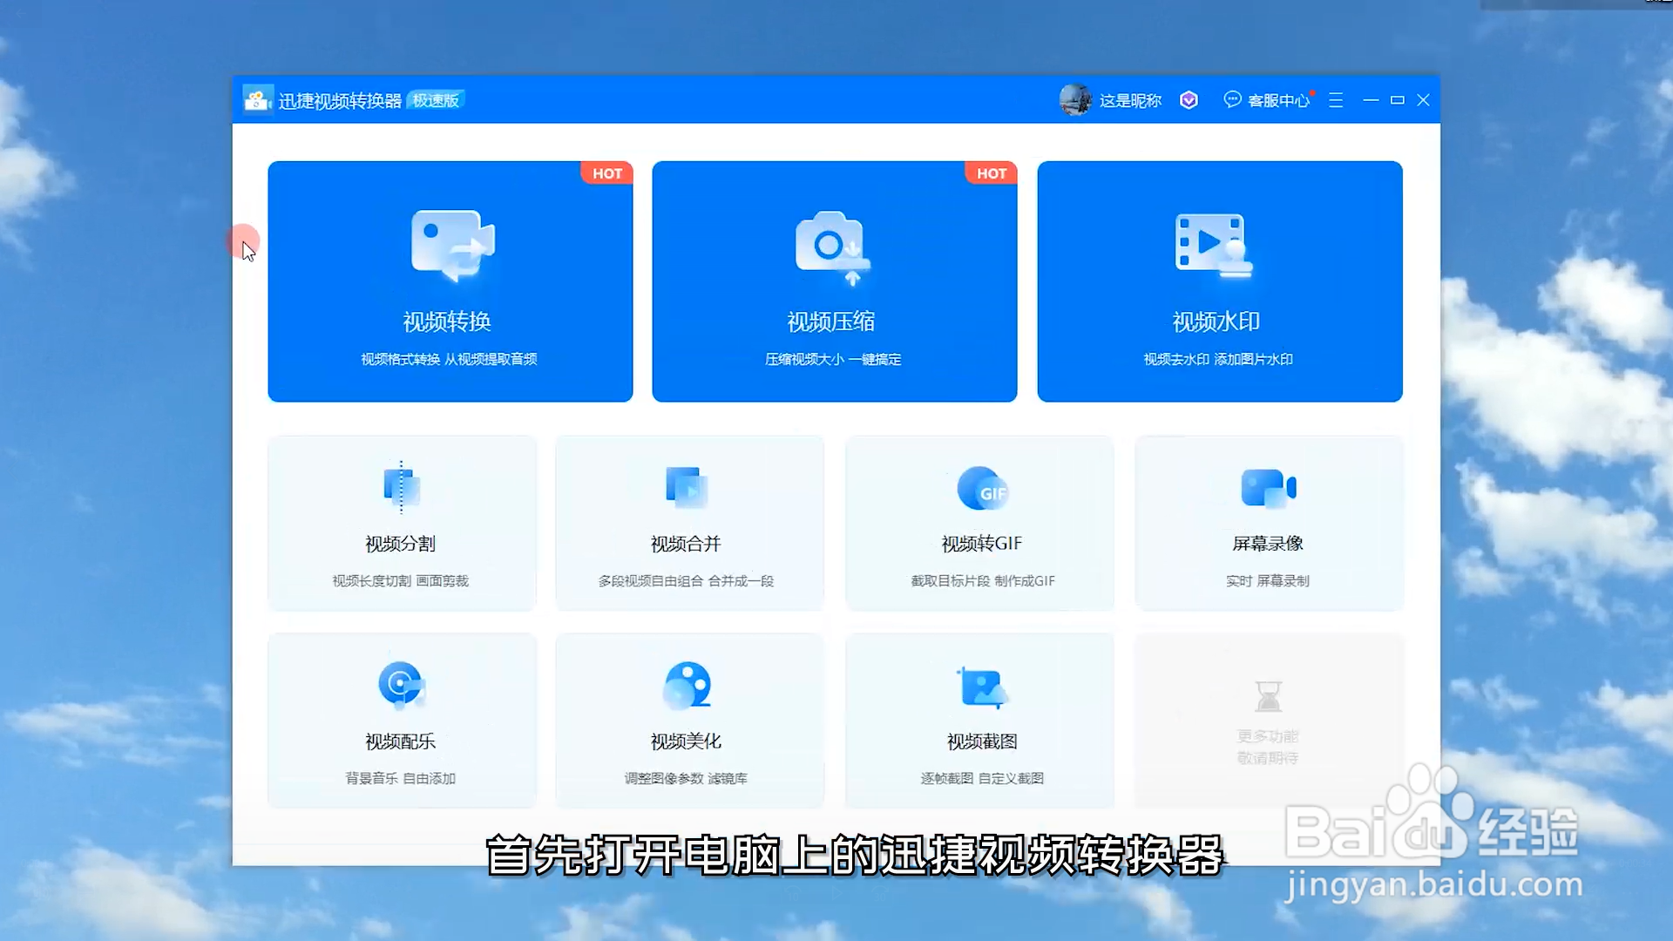Open the 视频截图 video screenshot tool
This screenshot has width=1673, height=941.
pyautogui.click(x=980, y=720)
